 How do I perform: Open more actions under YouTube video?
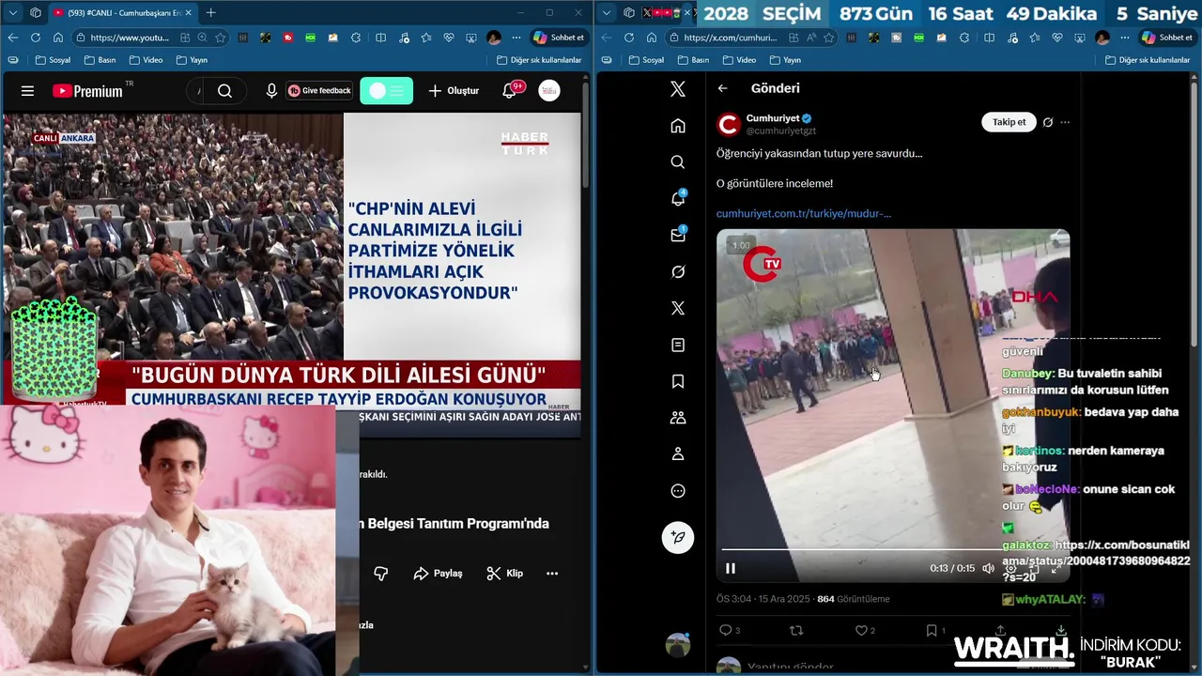(552, 573)
